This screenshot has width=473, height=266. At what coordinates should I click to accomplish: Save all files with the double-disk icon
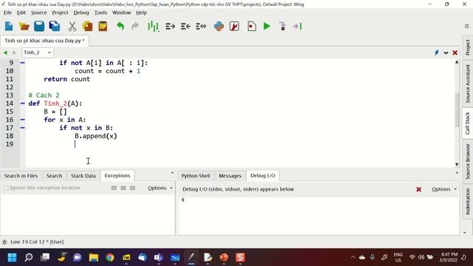pos(55,27)
